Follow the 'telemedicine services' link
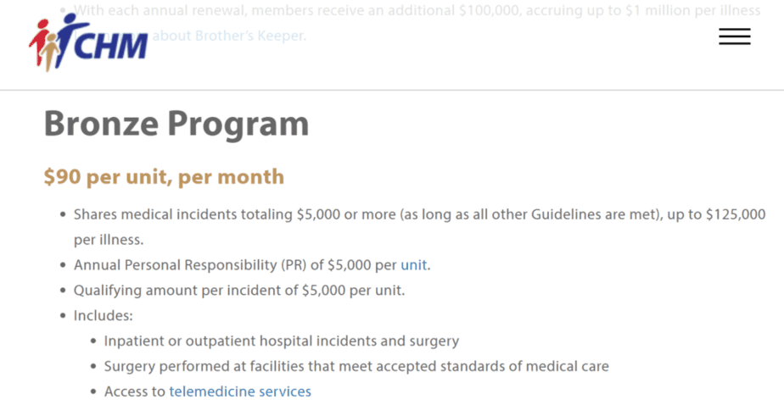This screenshot has height=405, width=784. click(x=240, y=391)
